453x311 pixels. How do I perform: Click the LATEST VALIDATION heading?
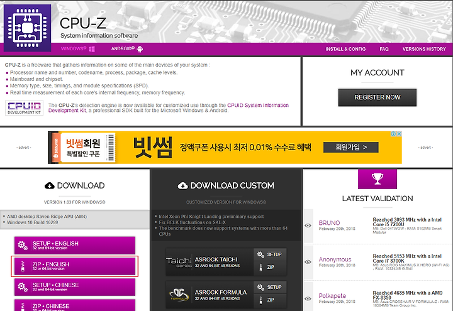point(377,199)
